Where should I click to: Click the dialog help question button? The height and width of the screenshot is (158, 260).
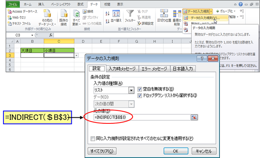pos(202,58)
